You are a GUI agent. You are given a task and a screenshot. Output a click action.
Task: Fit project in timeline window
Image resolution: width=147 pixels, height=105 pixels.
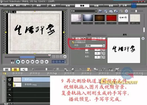[58, 69]
